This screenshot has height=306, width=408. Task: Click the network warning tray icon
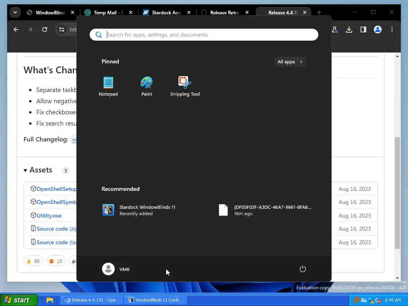pyautogui.click(x=371, y=300)
